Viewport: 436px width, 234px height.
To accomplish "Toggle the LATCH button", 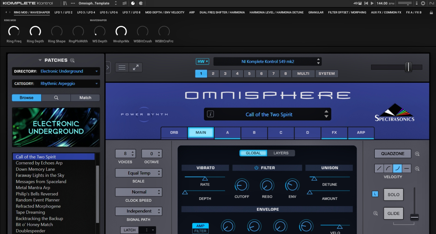I will 130,230.
